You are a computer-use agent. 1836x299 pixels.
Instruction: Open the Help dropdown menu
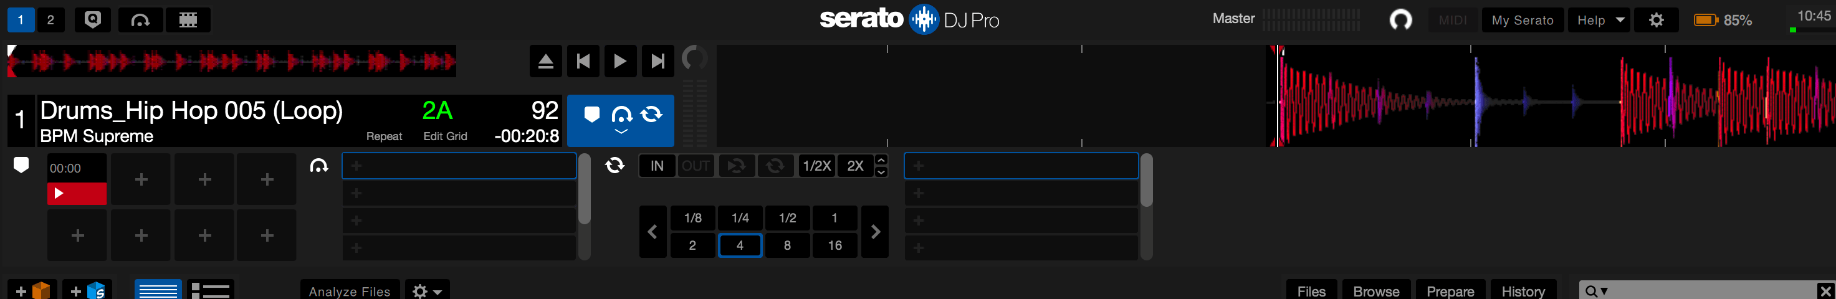(x=1599, y=20)
